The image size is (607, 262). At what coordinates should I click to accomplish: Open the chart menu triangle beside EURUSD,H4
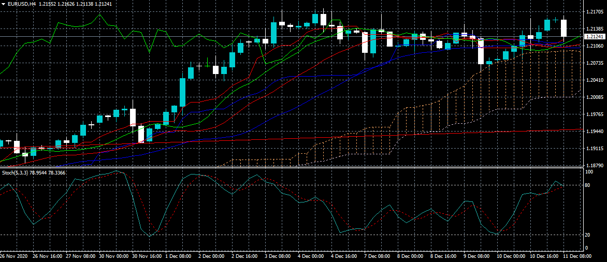[x=4, y=4]
